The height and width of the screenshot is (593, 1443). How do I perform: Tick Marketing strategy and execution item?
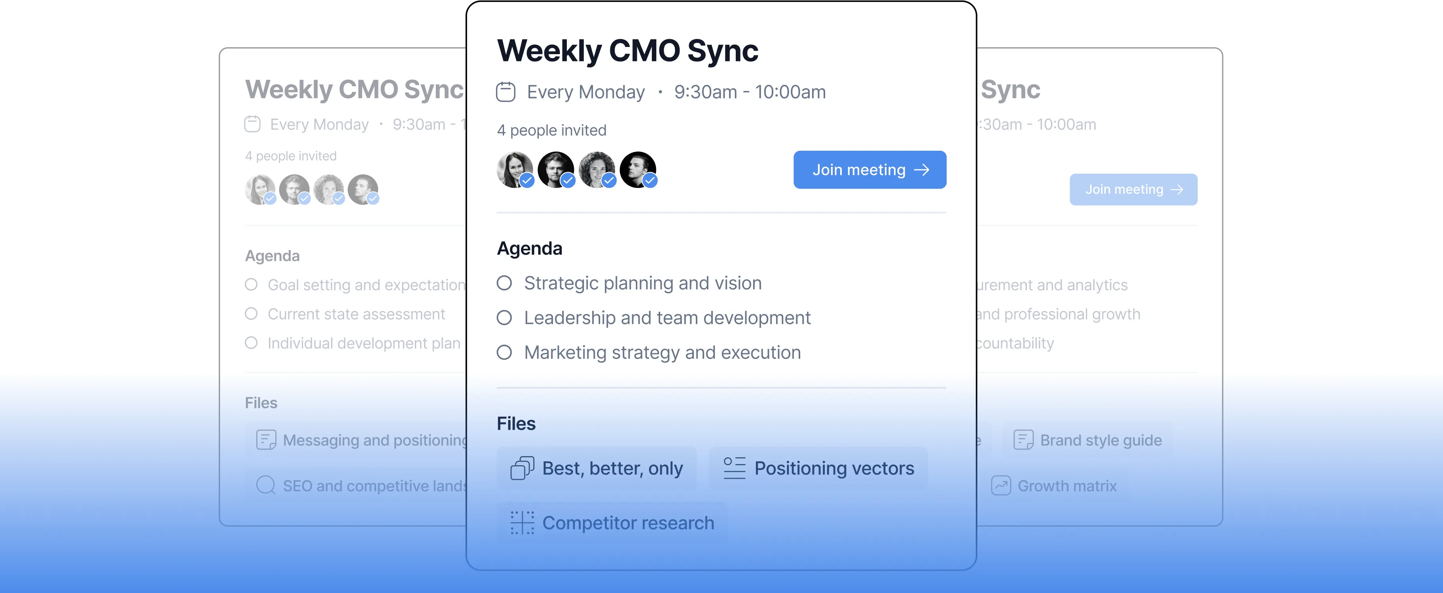pos(504,353)
